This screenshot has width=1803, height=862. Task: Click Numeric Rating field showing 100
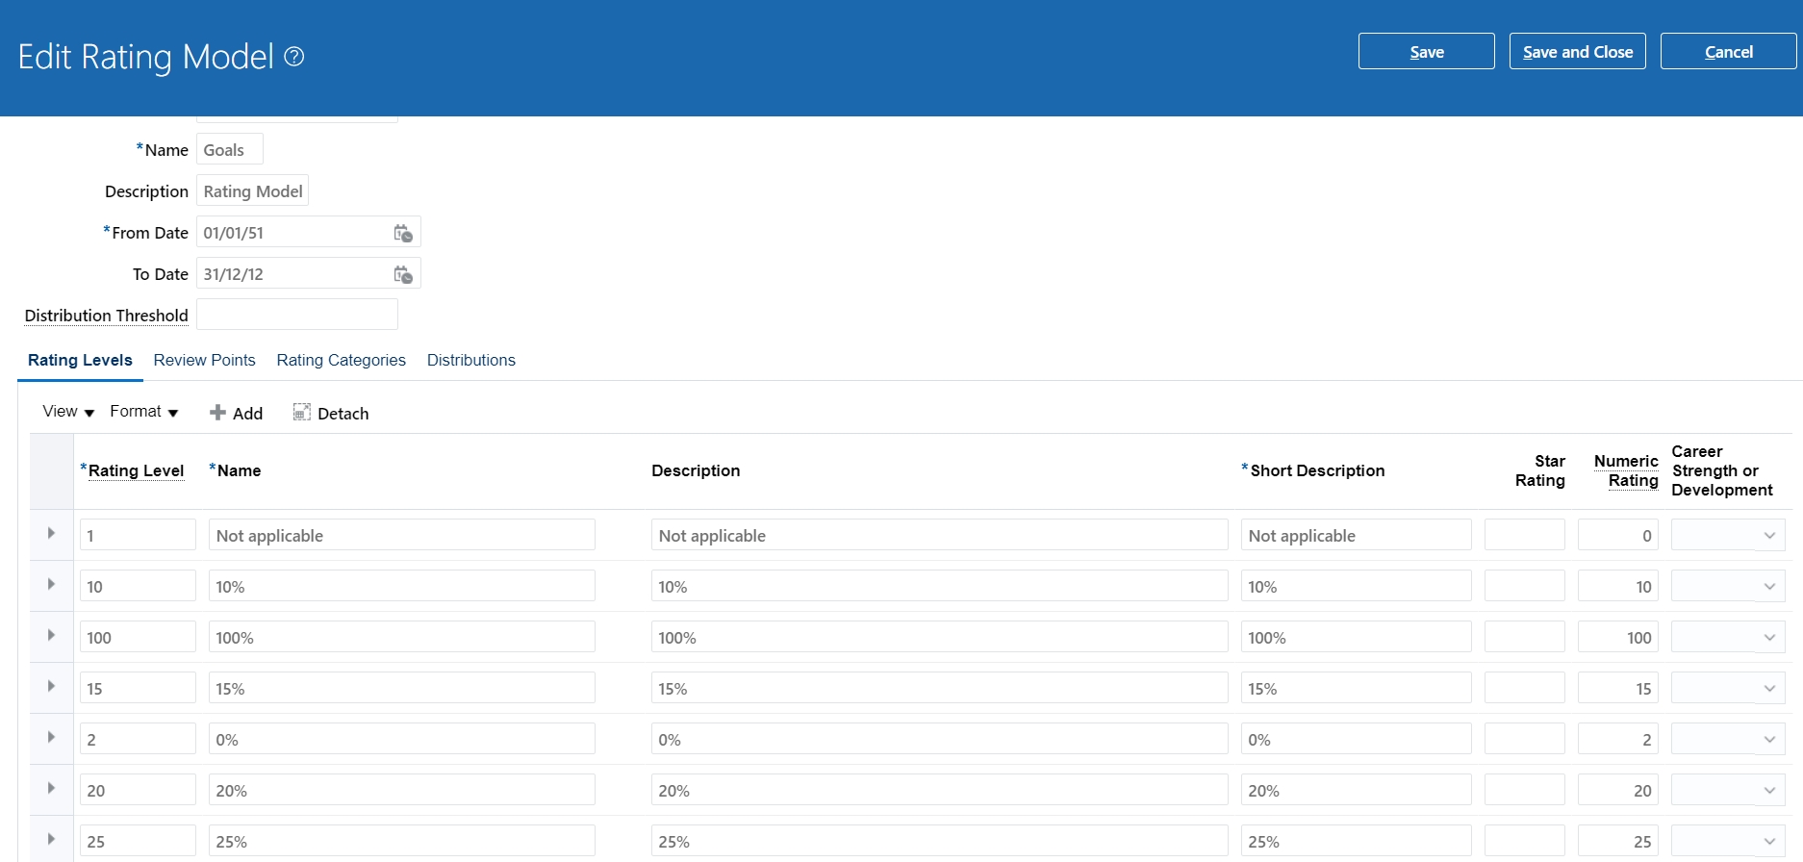pos(1617,637)
